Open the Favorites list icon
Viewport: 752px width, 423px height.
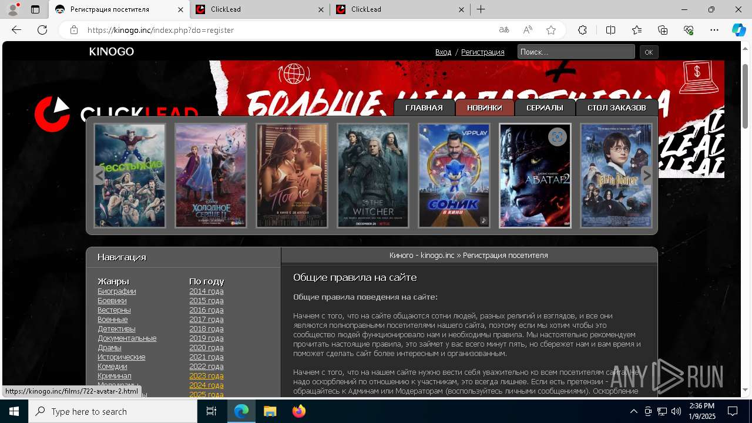[x=637, y=30]
